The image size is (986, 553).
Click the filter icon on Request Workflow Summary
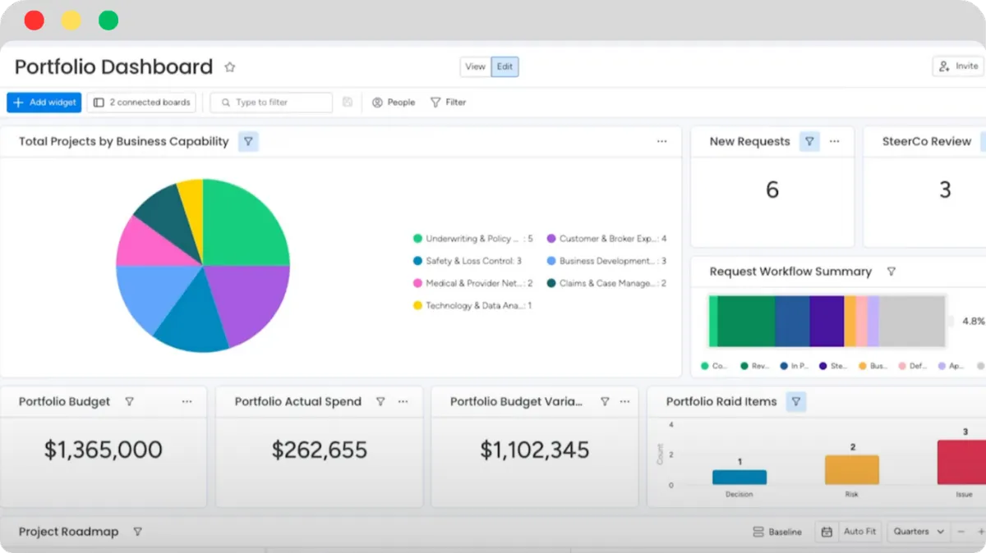[891, 272]
